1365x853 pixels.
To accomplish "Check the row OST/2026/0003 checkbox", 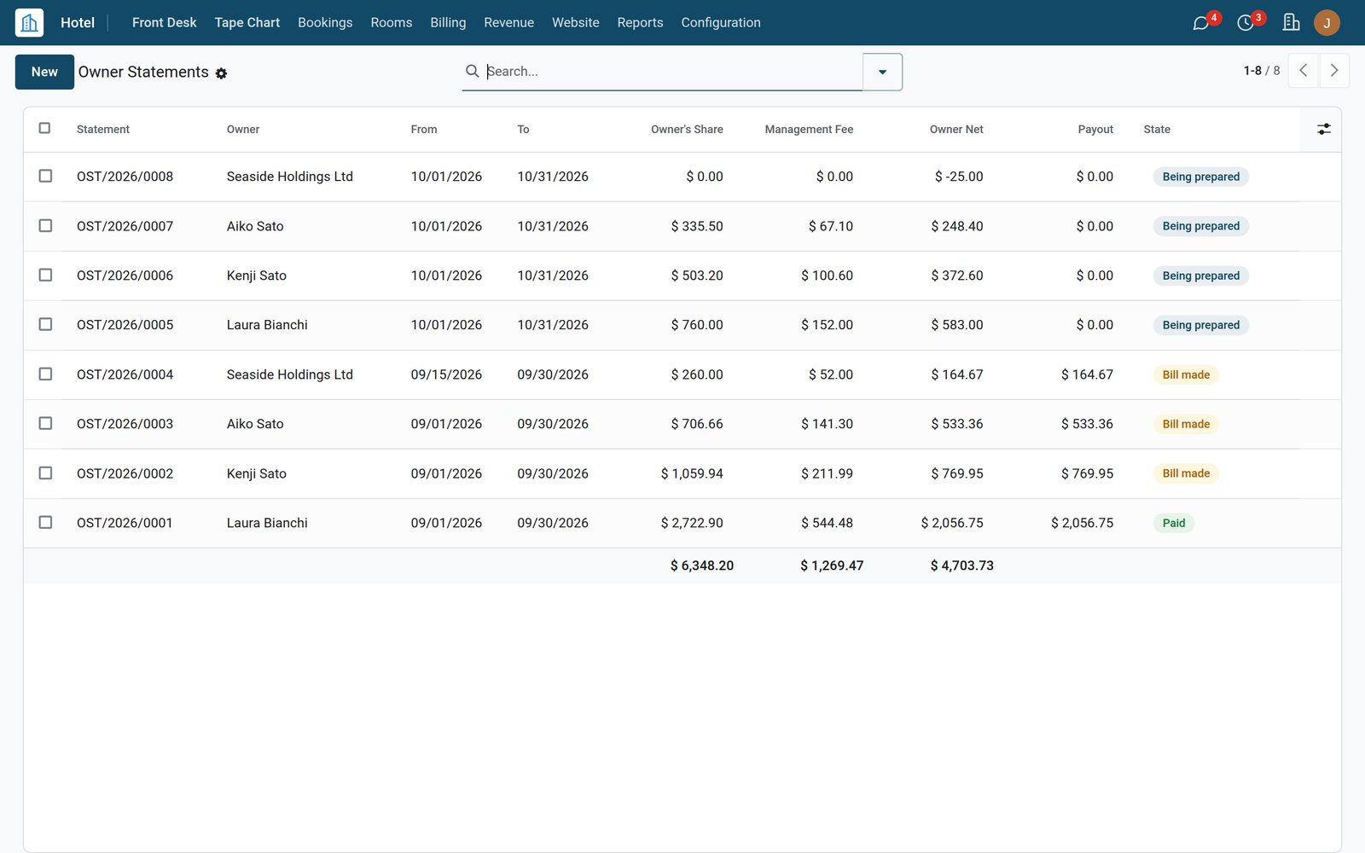I will pos(45,423).
